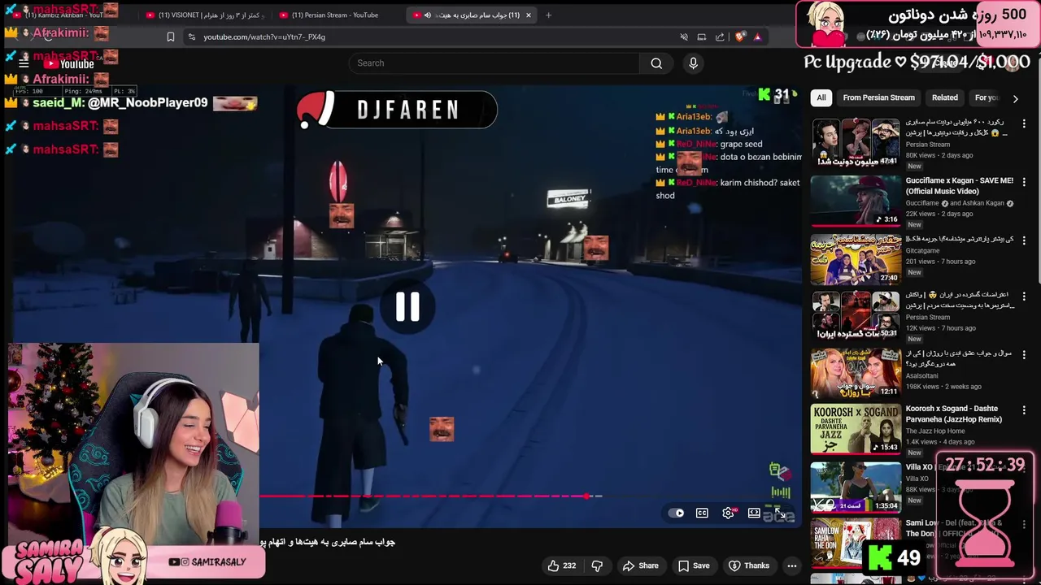
Task: Open the 12:11 Asalsoltani video thumbnail
Action: 856,374
